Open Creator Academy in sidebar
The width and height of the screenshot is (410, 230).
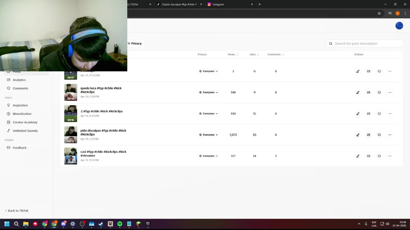tap(25, 122)
